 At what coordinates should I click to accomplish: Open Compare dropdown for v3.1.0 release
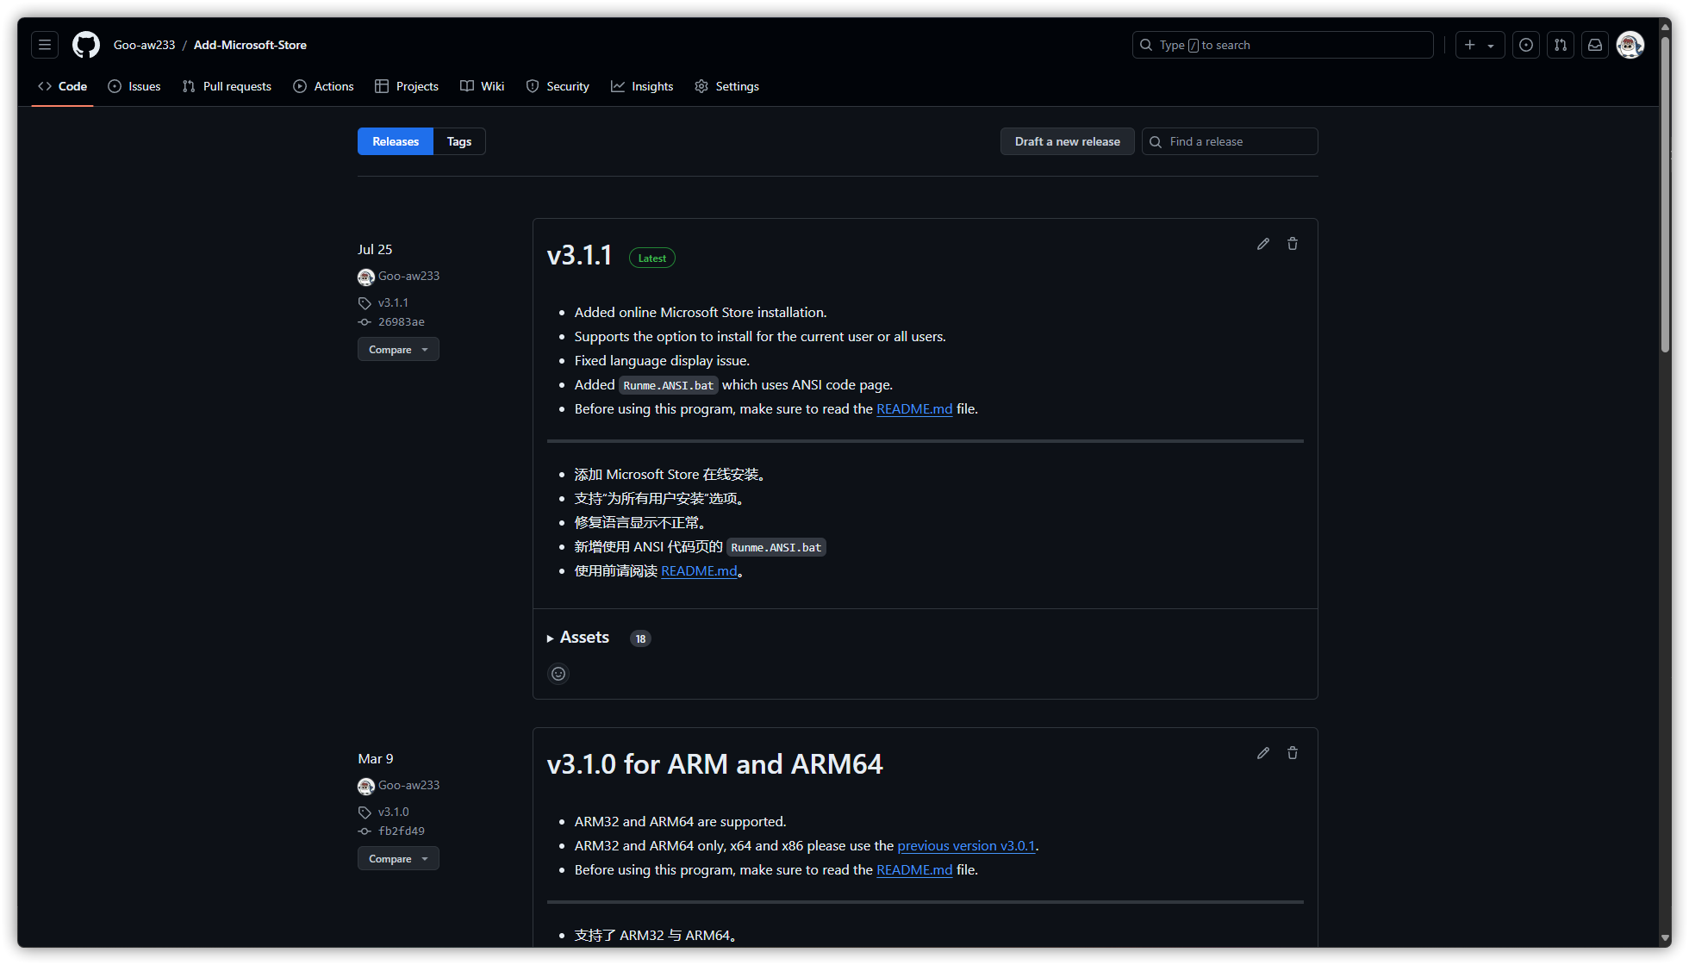click(398, 858)
